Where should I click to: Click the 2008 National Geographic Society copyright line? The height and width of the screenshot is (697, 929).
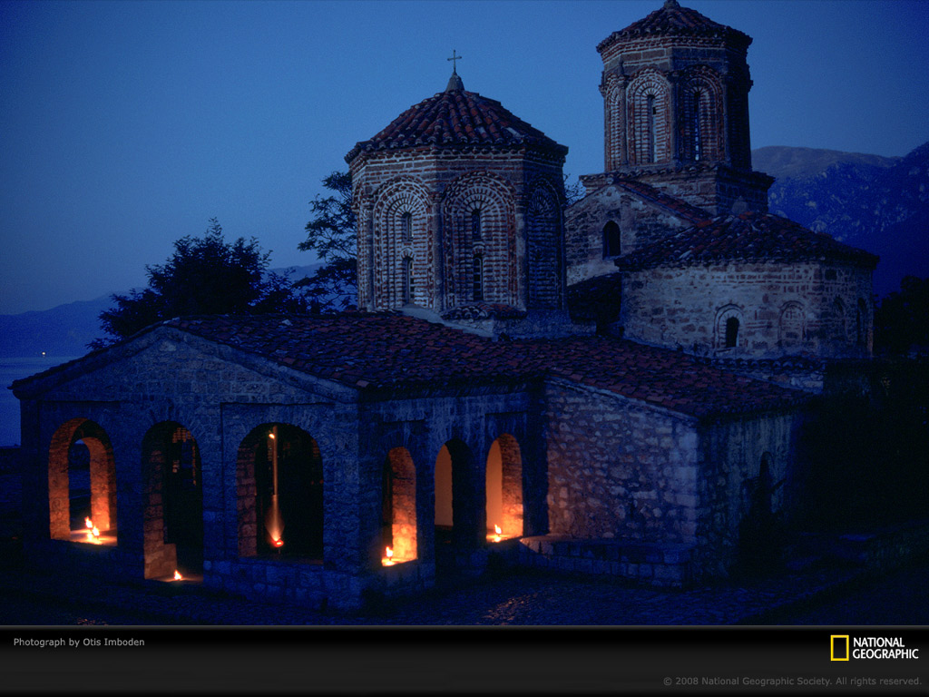(792, 682)
